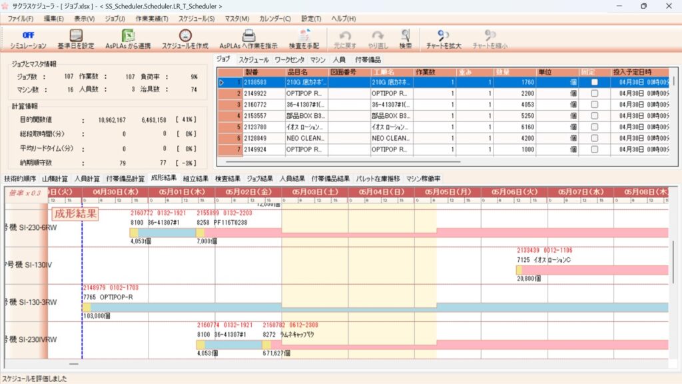Click the 元に戻す undo icon

(345, 35)
